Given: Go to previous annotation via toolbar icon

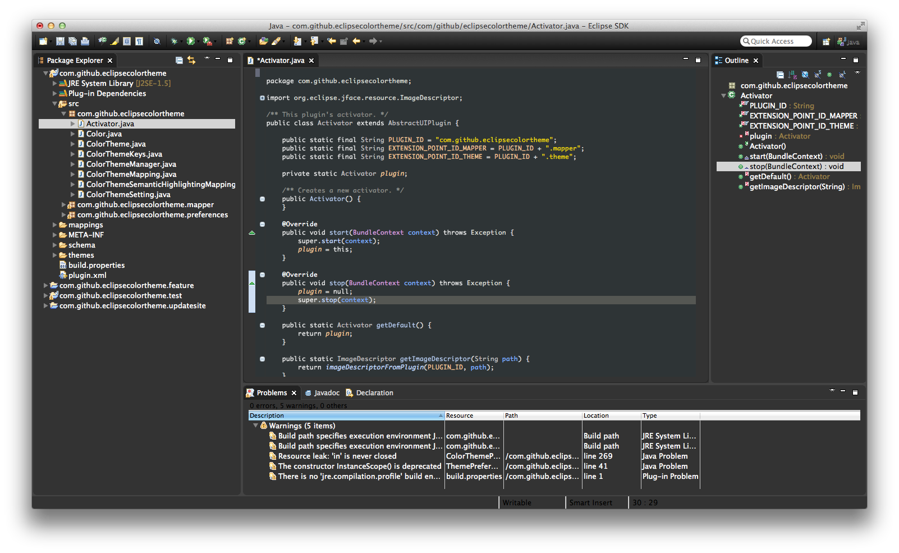Looking at the screenshot, I should click(x=314, y=41).
